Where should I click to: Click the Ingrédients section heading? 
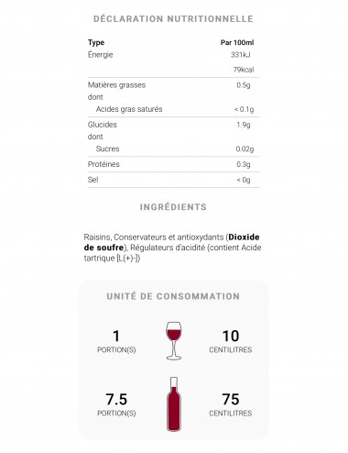173,207
